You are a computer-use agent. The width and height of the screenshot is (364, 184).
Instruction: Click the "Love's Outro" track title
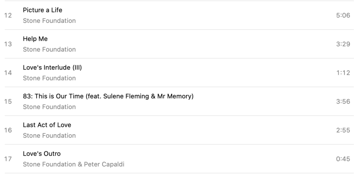pos(42,154)
